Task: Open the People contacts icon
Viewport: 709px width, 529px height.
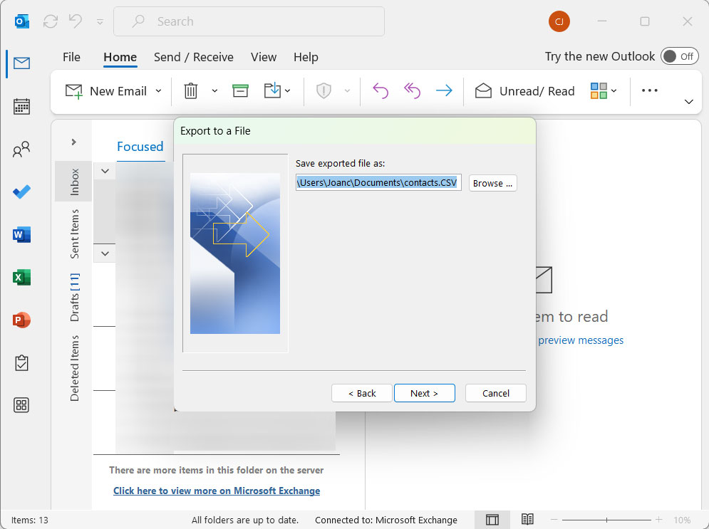Action: coord(21,150)
